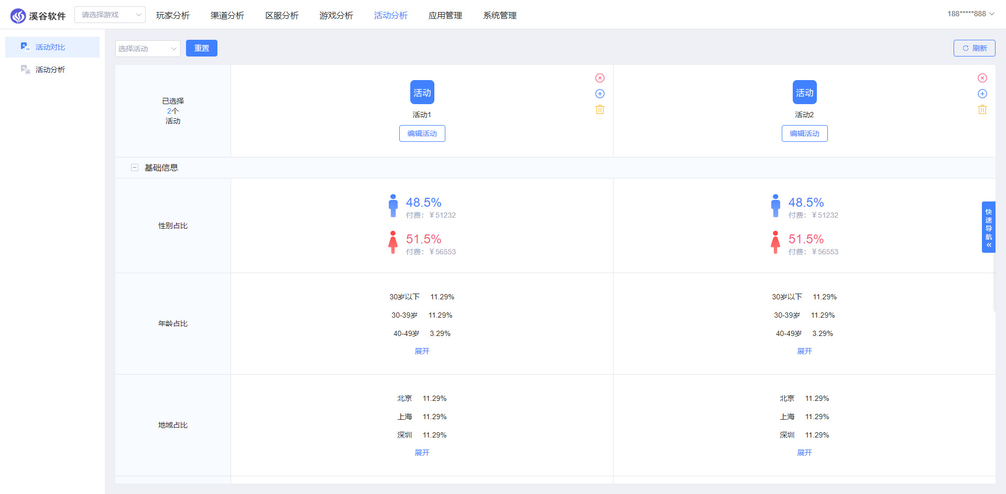Open the 系统管理 menu
This screenshot has height=494, width=1006.
coord(500,16)
